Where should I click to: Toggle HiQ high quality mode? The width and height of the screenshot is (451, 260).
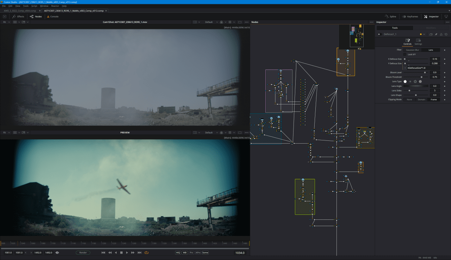point(178,253)
